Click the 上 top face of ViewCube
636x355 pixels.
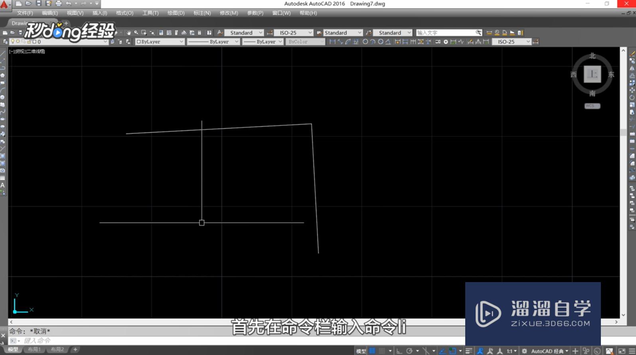pos(593,74)
